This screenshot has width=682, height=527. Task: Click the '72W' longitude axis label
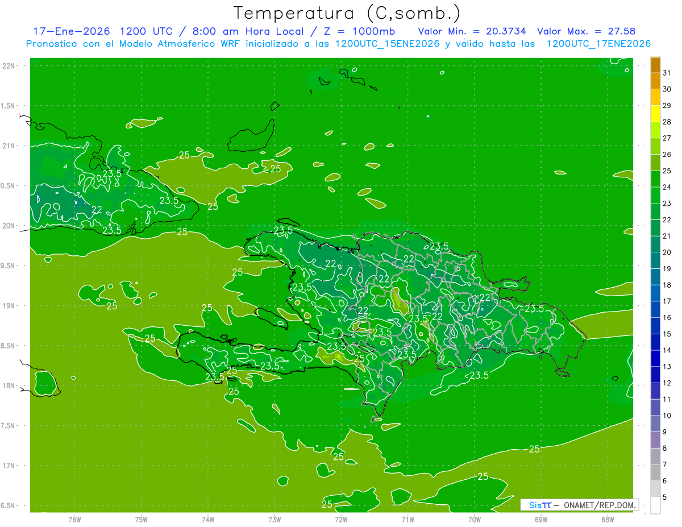[x=341, y=520]
